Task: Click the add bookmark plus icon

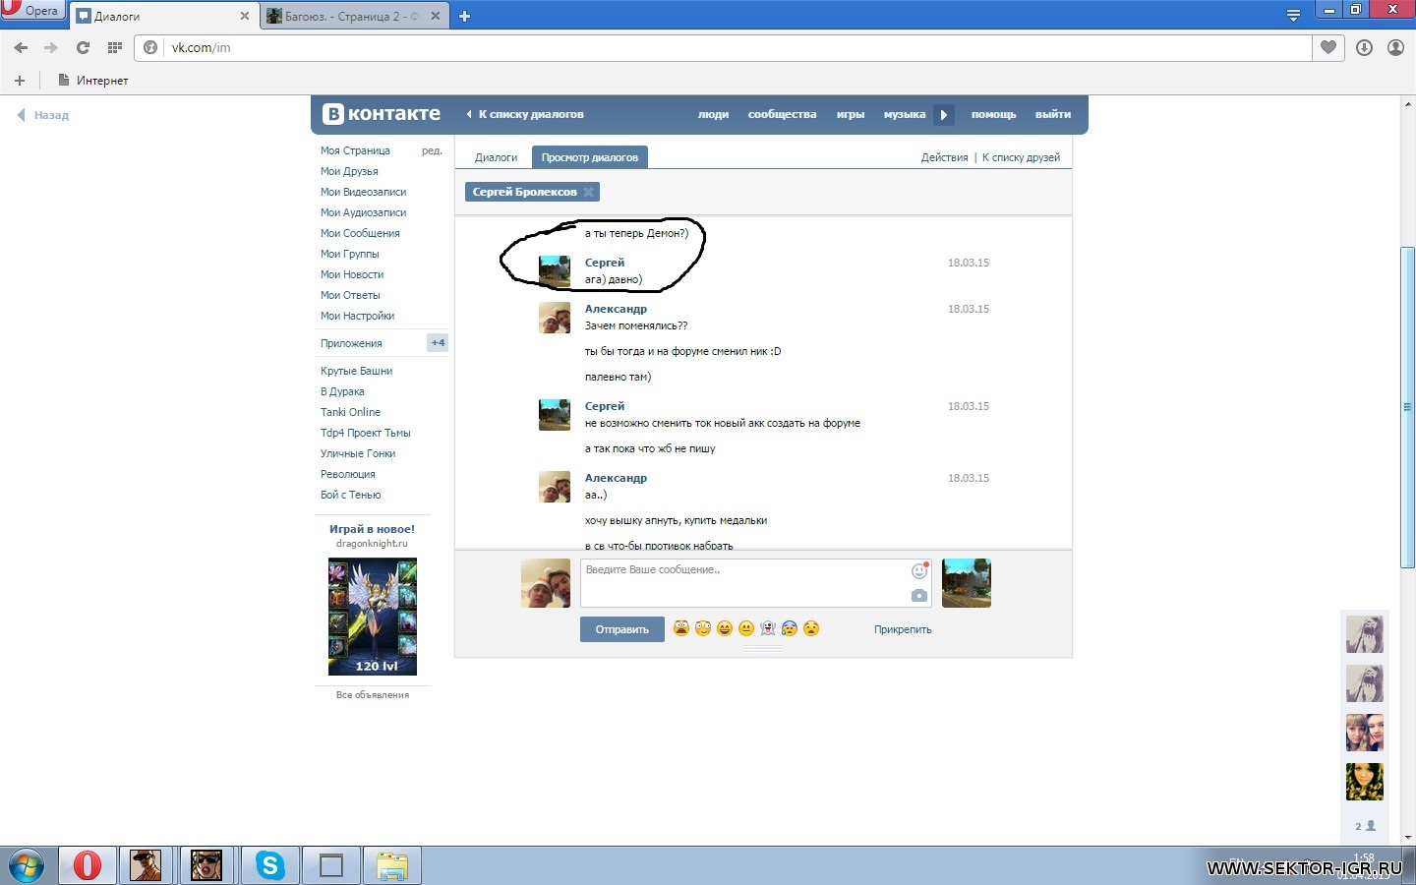Action: [x=19, y=81]
